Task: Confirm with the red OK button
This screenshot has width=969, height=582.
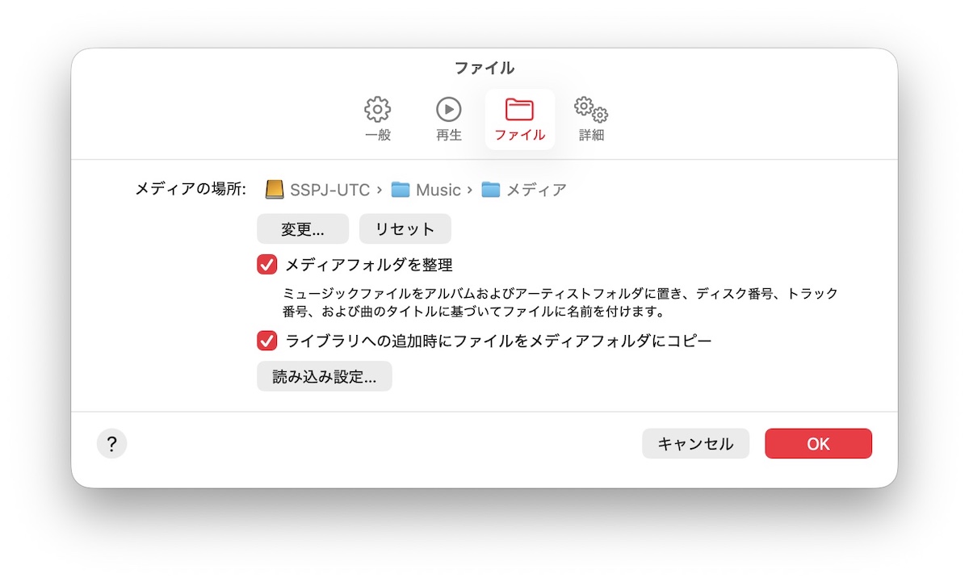Action: (x=818, y=444)
